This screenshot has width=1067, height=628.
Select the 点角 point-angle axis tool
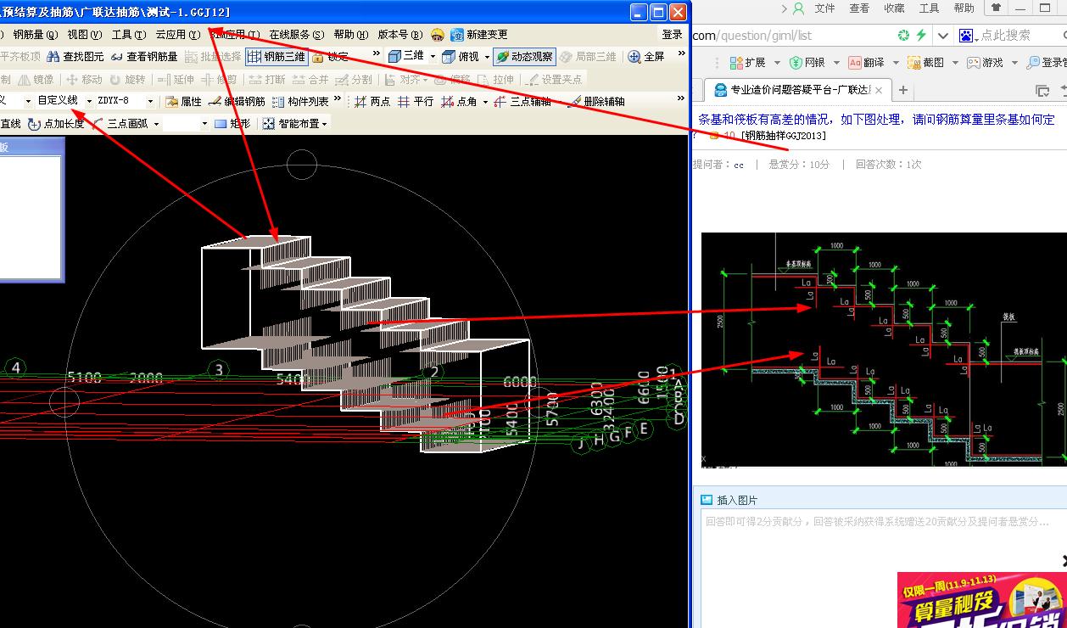(460, 101)
